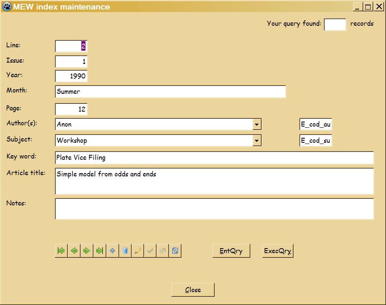Open the Subject dropdown arrow
Screen dimensions: 386x305
(257, 141)
